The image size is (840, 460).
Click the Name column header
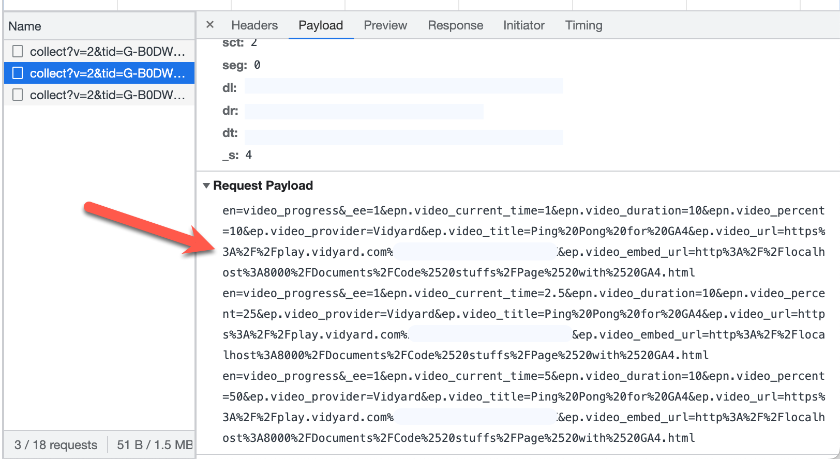point(99,26)
